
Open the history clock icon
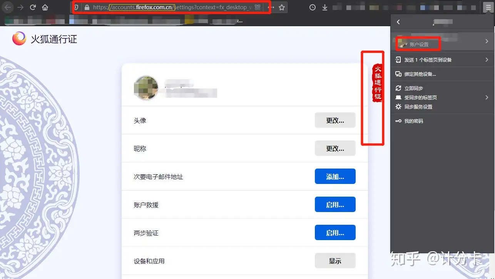pos(313,7)
